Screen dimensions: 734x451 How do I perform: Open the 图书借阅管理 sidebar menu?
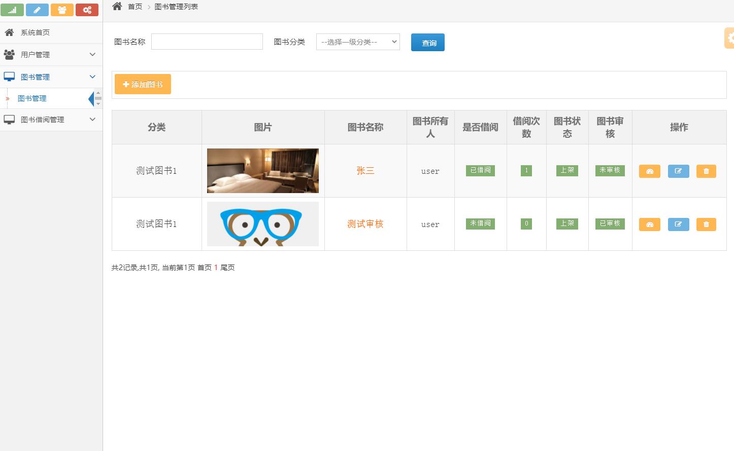pyautogui.click(x=51, y=119)
